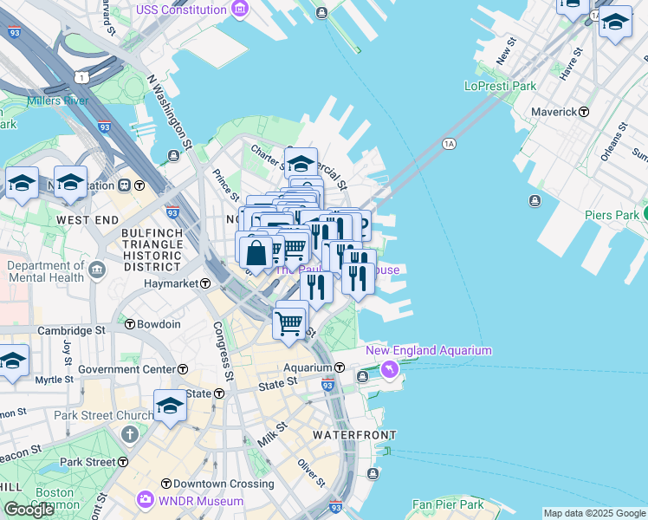Click the North Station T subway icon
This screenshot has width=648, height=520.
click(139, 185)
